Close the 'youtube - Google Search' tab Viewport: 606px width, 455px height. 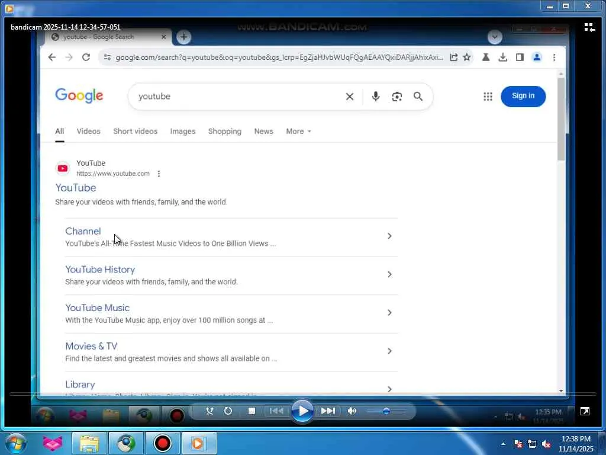[x=163, y=37]
